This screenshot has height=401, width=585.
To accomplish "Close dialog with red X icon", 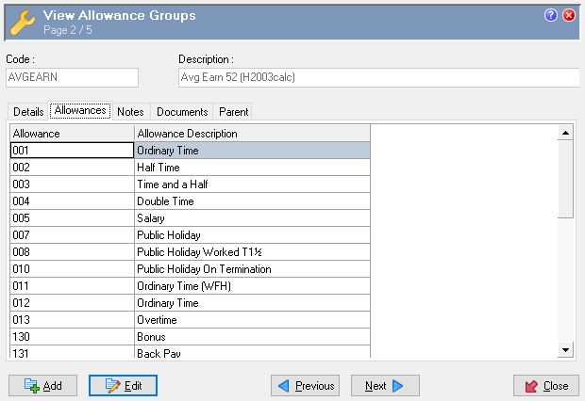I will (x=569, y=15).
